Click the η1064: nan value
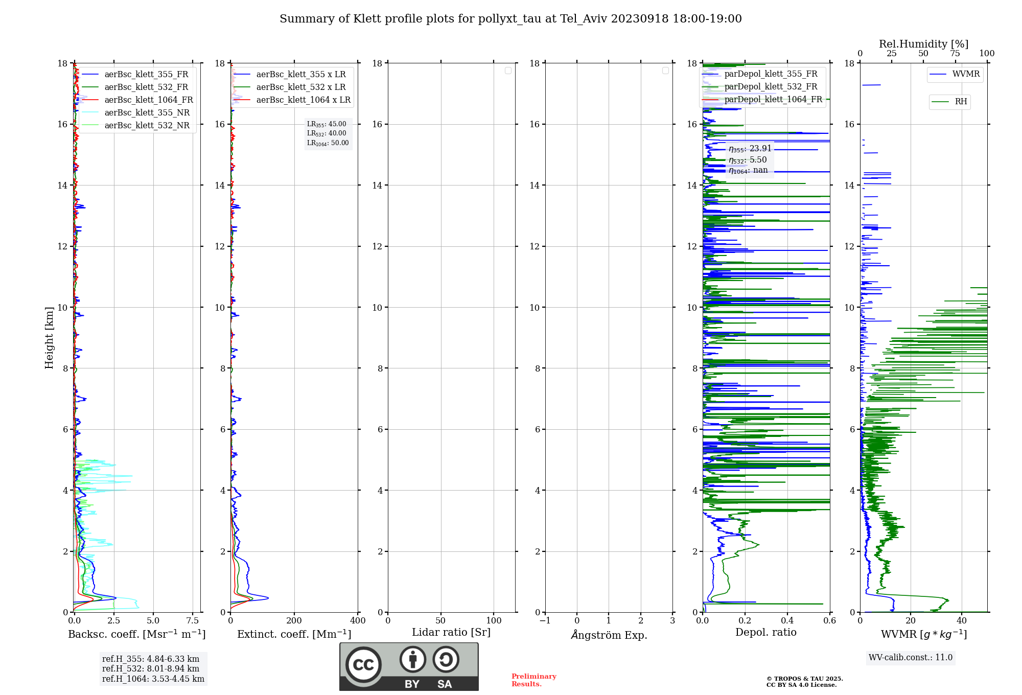Image resolution: width=1022 pixels, height=695 pixels. pyautogui.click(x=748, y=170)
